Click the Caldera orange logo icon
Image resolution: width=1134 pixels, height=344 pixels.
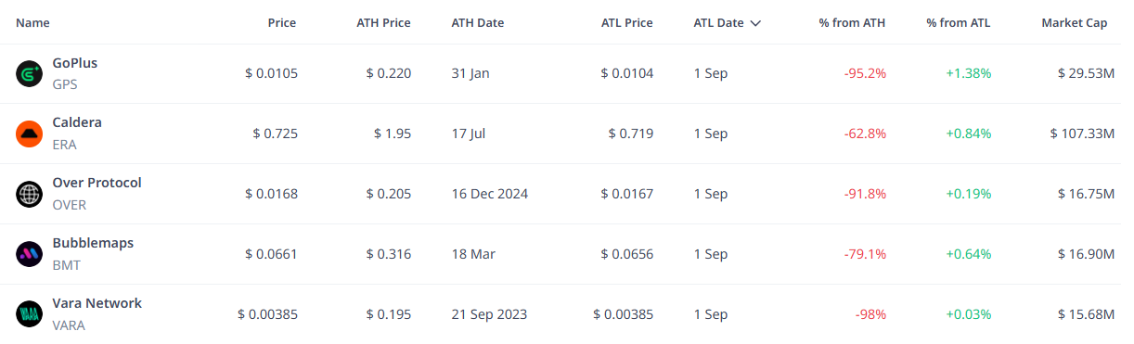pyautogui.click(x=30, y=134)
